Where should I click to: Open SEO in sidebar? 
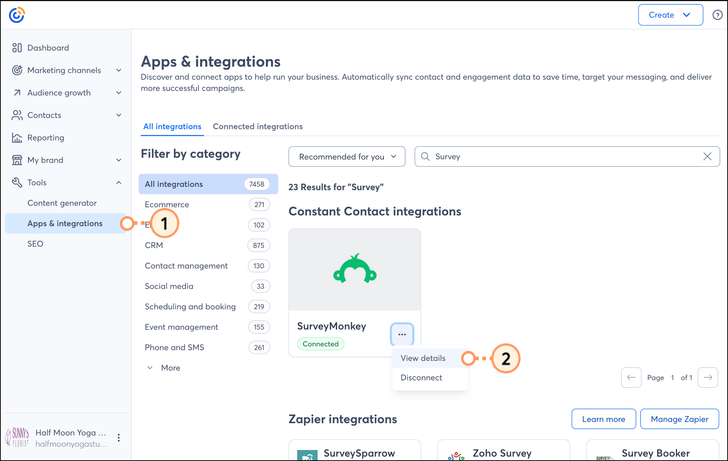[35, 244]
